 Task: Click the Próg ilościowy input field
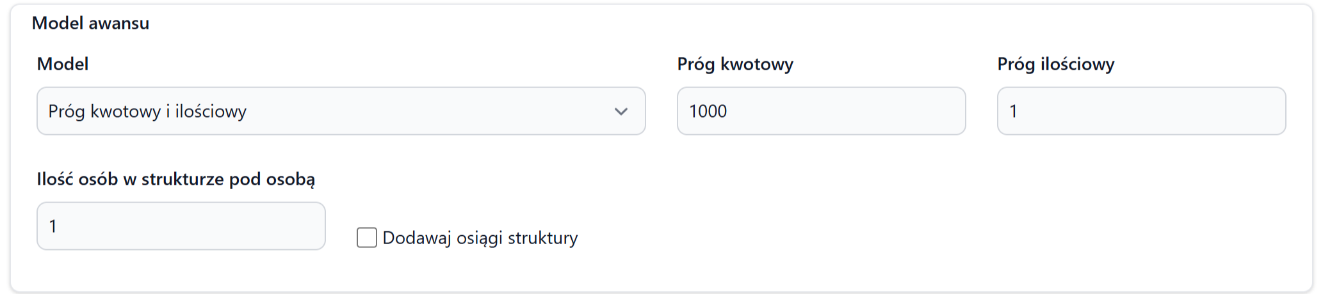point(1141,111)
